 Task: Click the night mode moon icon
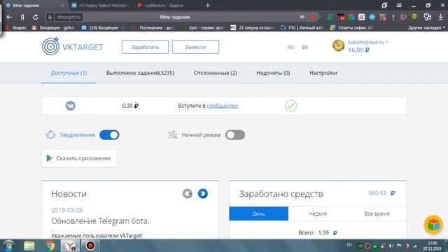click(173, 135)
